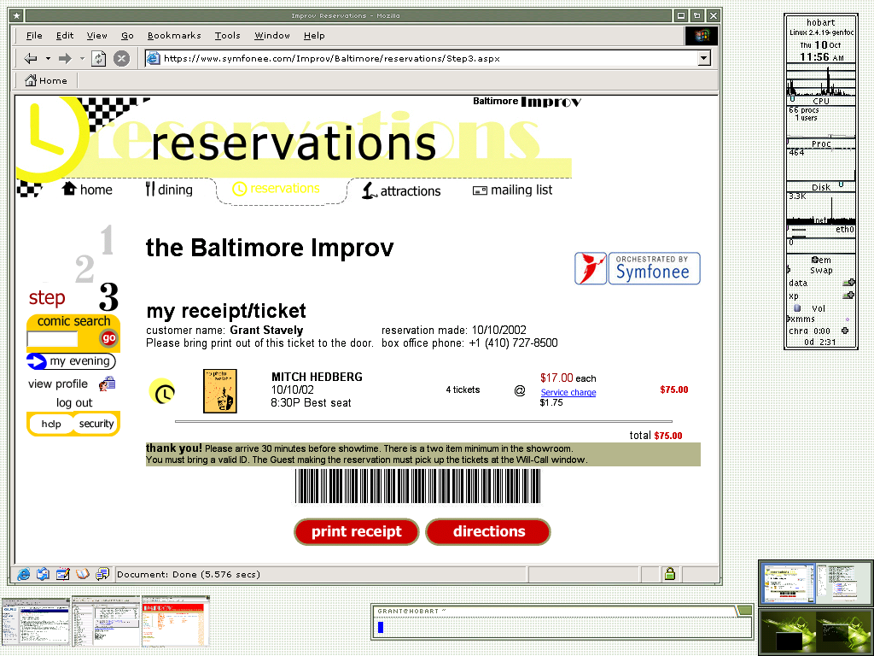Go forward with the Forward arrow
874x656 pixels.
point(65,58)
